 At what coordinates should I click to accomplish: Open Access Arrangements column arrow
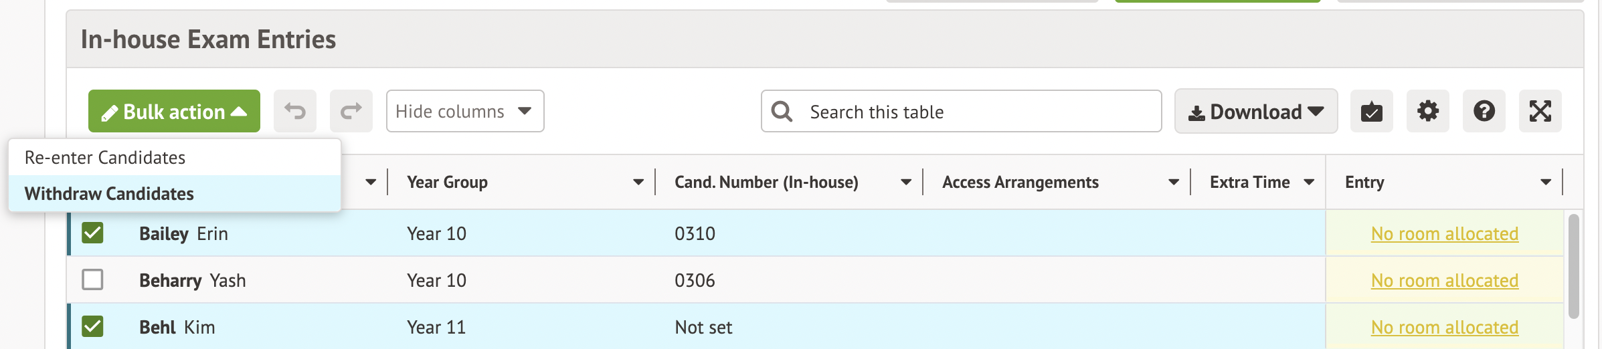(1174, 182)
